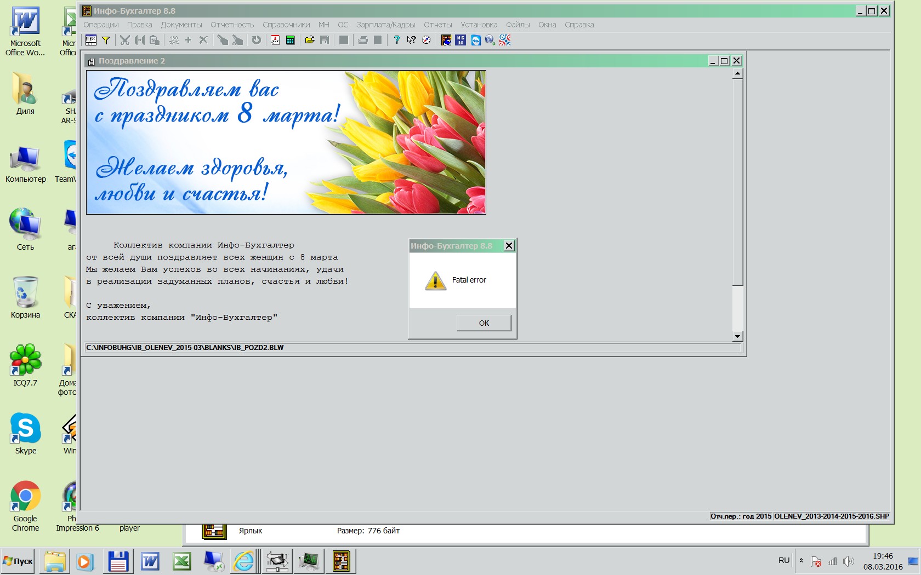Show hidden system tray icons
The image size is (921, 575).
801,561
